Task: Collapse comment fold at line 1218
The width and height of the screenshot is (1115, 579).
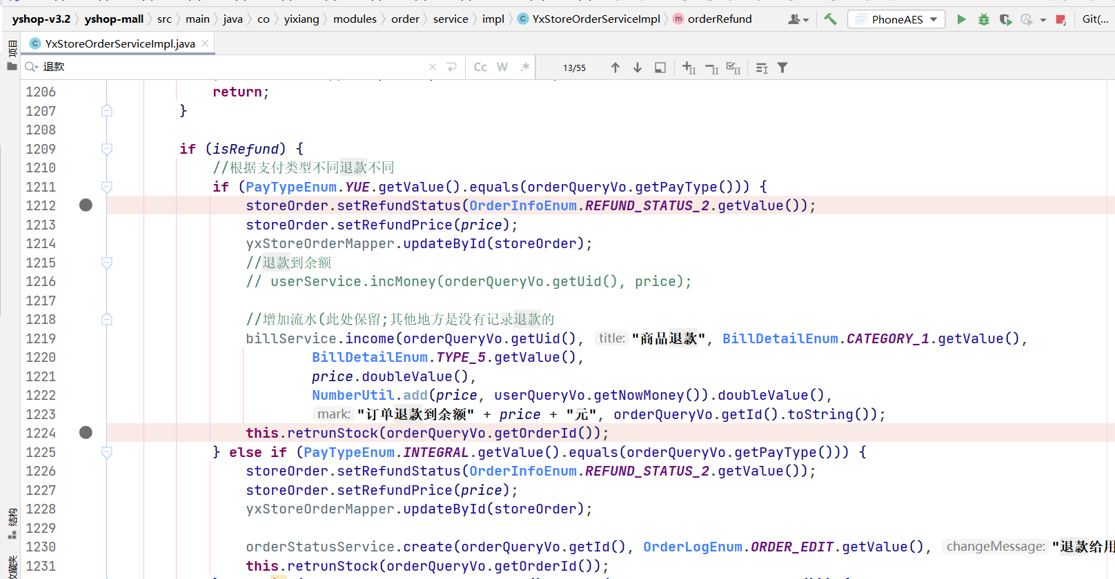Action: click(107, 319)
